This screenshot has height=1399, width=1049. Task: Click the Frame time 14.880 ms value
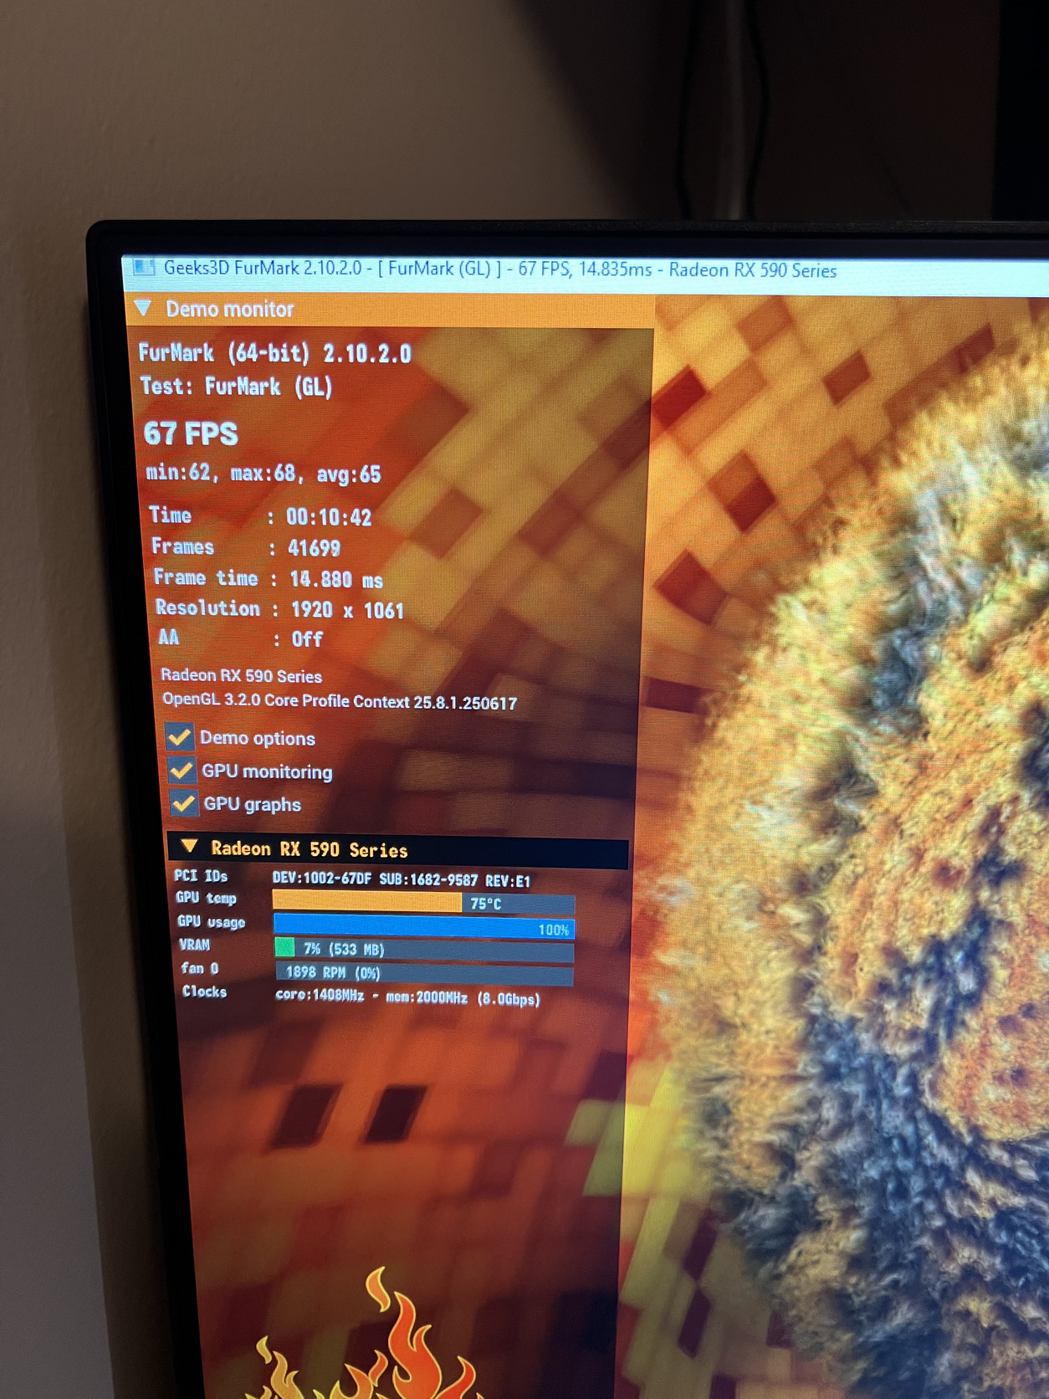point(336,579)
